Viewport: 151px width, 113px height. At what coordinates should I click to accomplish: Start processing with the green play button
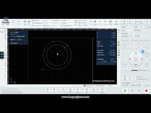125,91
